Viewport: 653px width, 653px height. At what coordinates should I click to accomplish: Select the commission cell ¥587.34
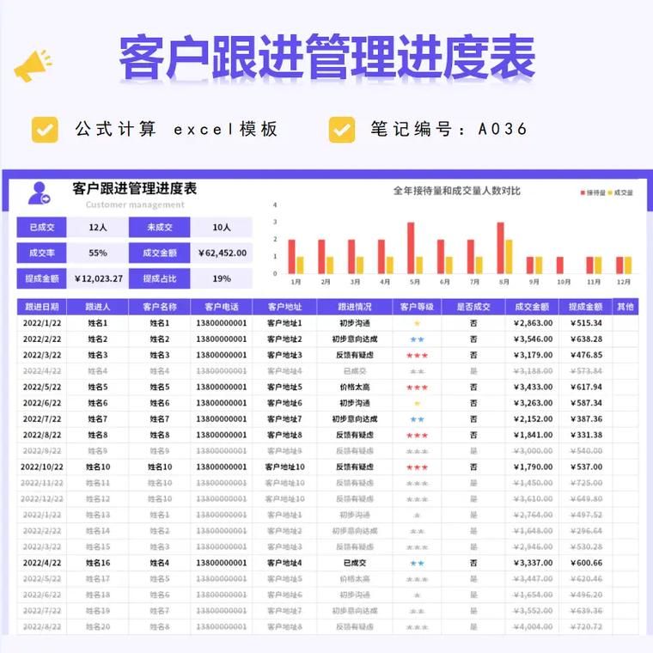(x=586, y=403)
